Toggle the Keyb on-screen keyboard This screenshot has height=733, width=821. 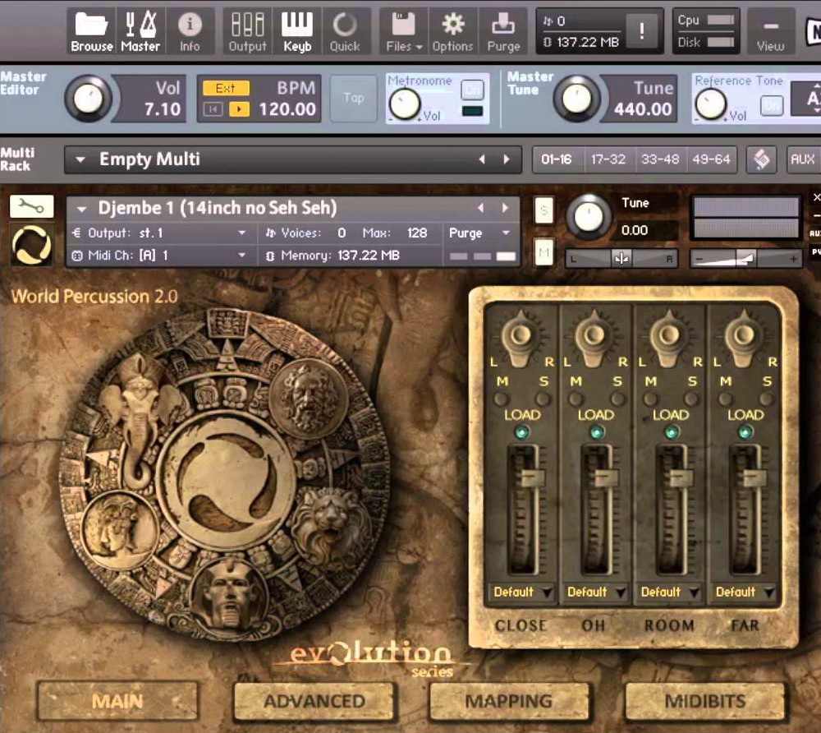(297, 31)
